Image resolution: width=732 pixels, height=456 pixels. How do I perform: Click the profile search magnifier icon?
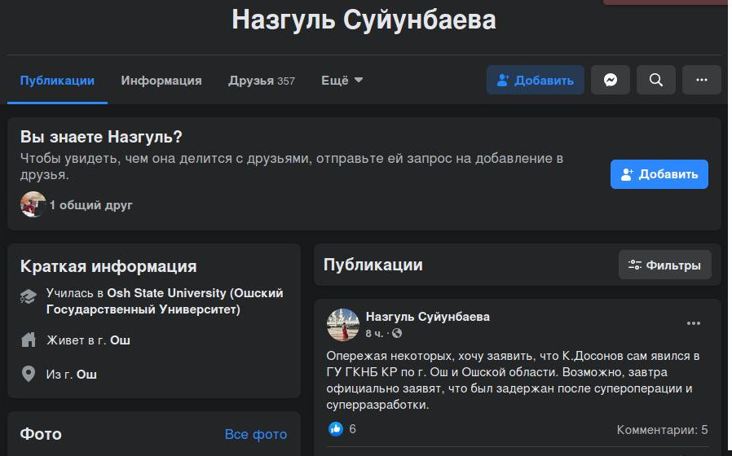coord(656,81)
